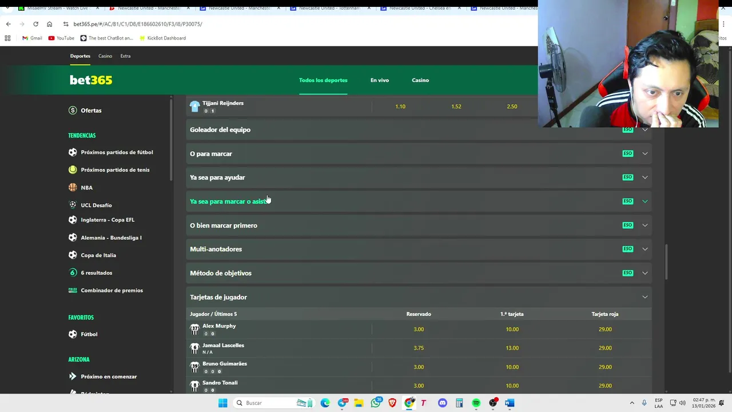The height and width of the screenshot is (412, 732).
Task: Open Spotify from the taskbar
Action: 476,403
